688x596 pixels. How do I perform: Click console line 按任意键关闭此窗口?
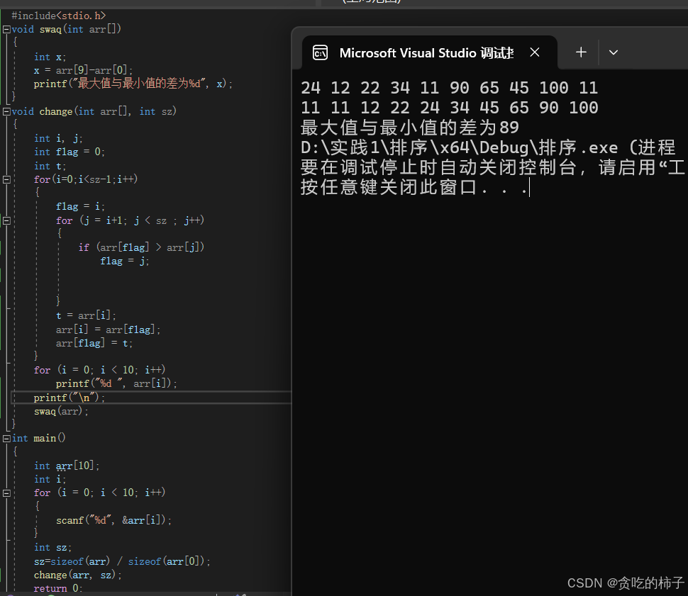(414, 187)
